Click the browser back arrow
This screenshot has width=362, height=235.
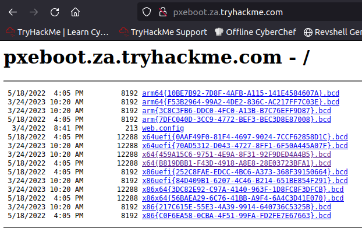coord(13,12)
